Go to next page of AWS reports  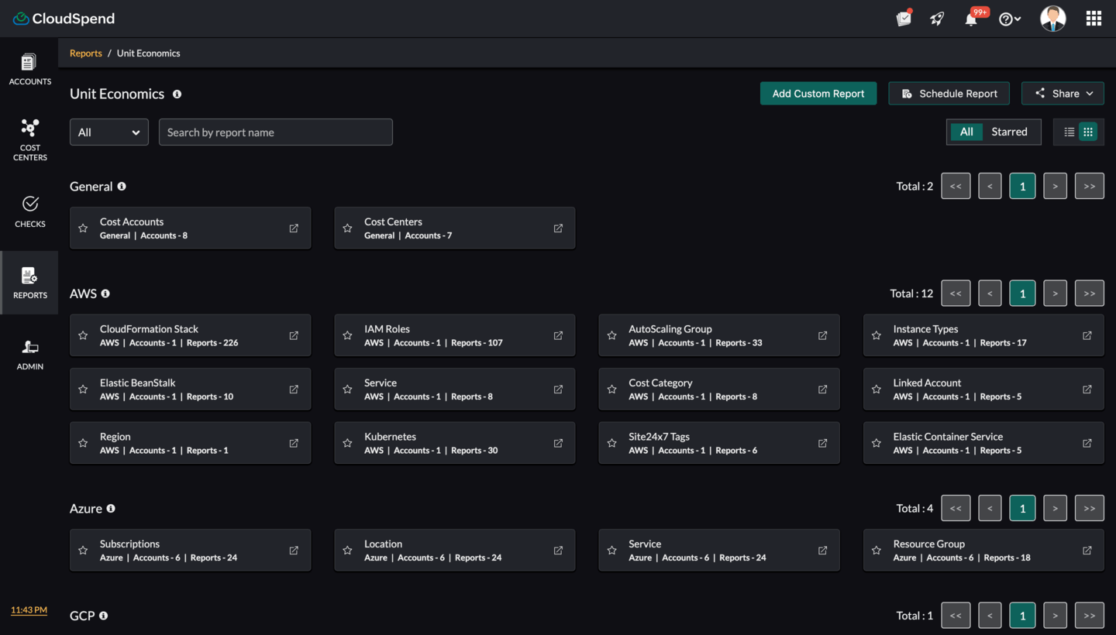1055,293
